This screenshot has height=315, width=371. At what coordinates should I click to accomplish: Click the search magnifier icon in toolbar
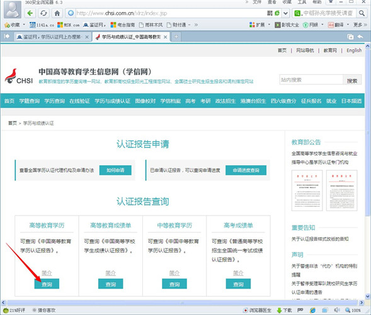[362, 13]
